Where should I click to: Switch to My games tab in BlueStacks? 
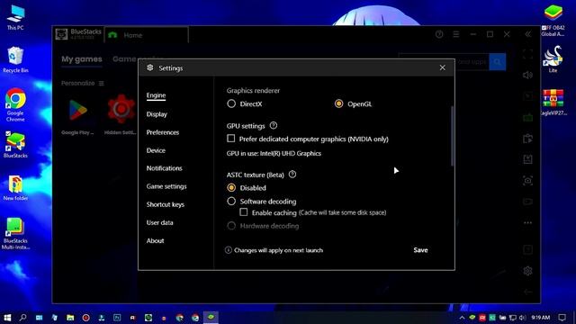point(82,59)
